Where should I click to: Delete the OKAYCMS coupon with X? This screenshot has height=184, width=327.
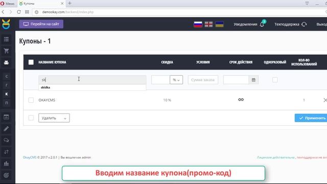pyautogui.click(x=325, y=100)
